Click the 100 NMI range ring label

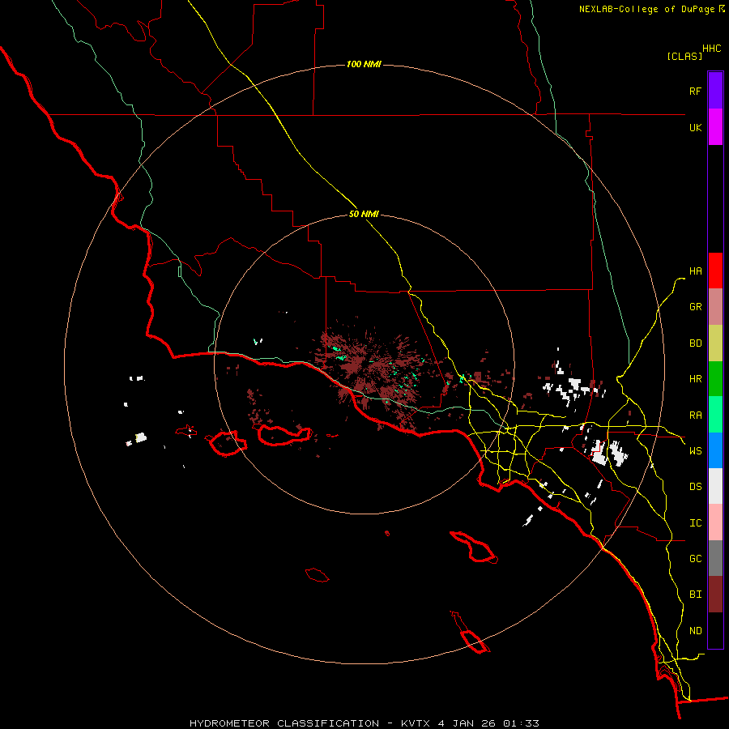click(x=364, y=64)
